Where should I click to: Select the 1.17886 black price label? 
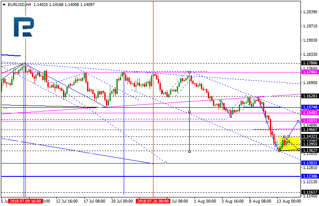(x=310, y=63)
